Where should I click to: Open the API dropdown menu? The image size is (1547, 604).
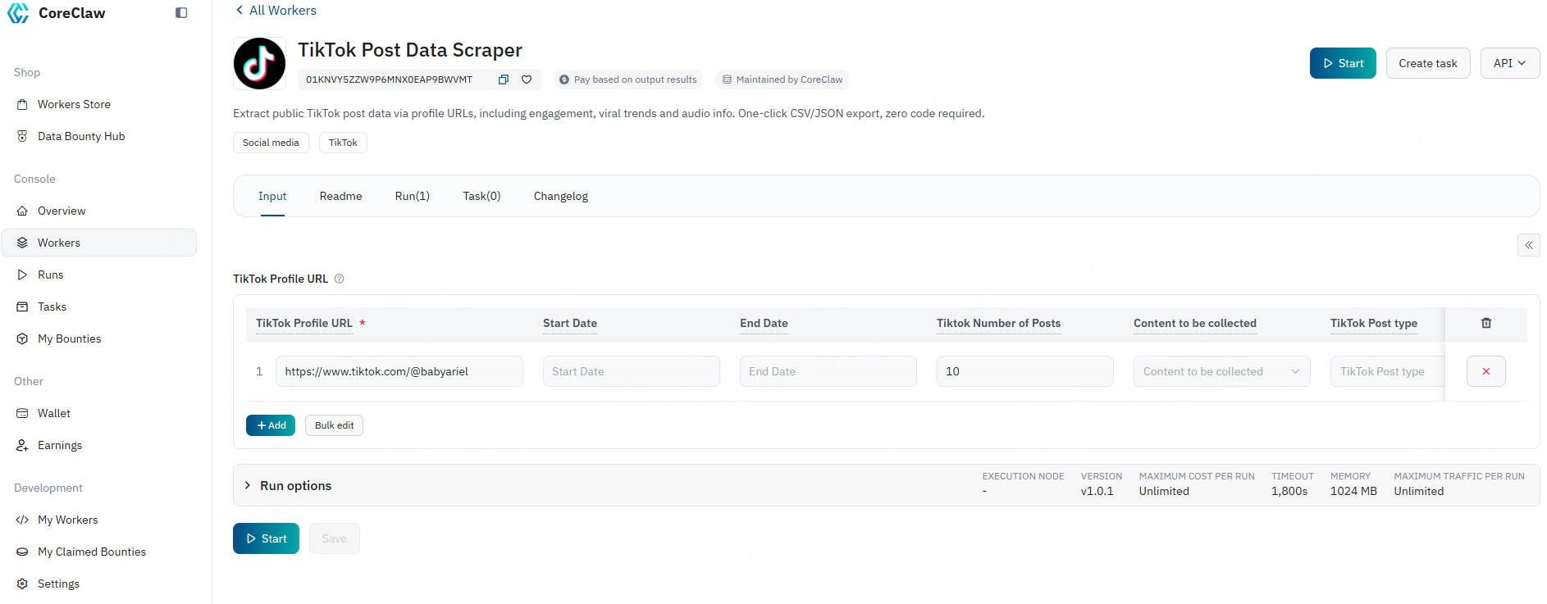click(1509, 63)
